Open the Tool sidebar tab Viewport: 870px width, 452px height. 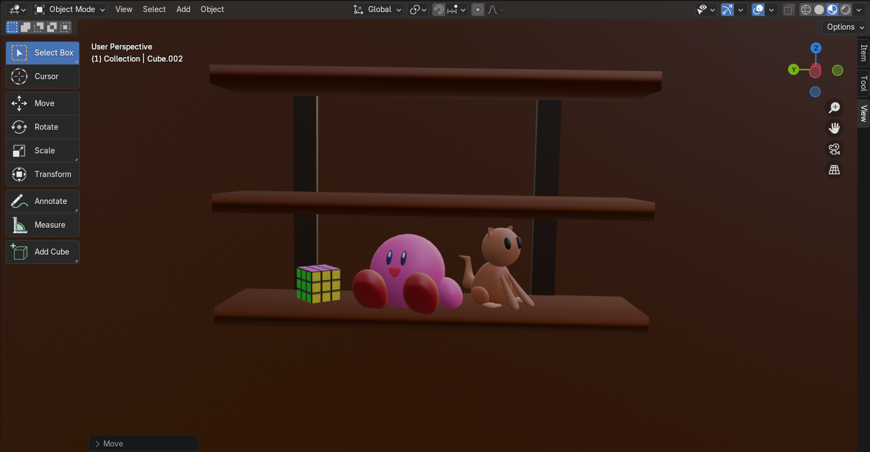863,84
